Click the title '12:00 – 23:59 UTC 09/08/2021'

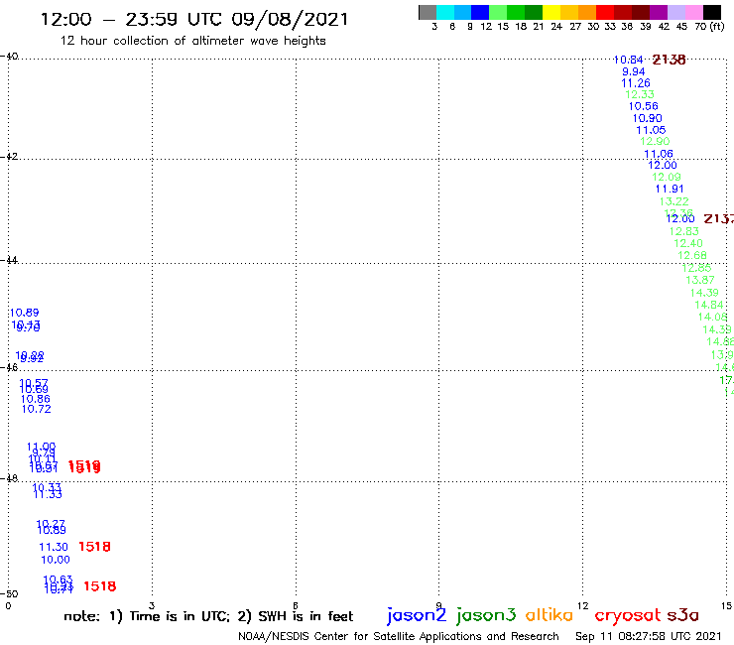tap(194, 19)
